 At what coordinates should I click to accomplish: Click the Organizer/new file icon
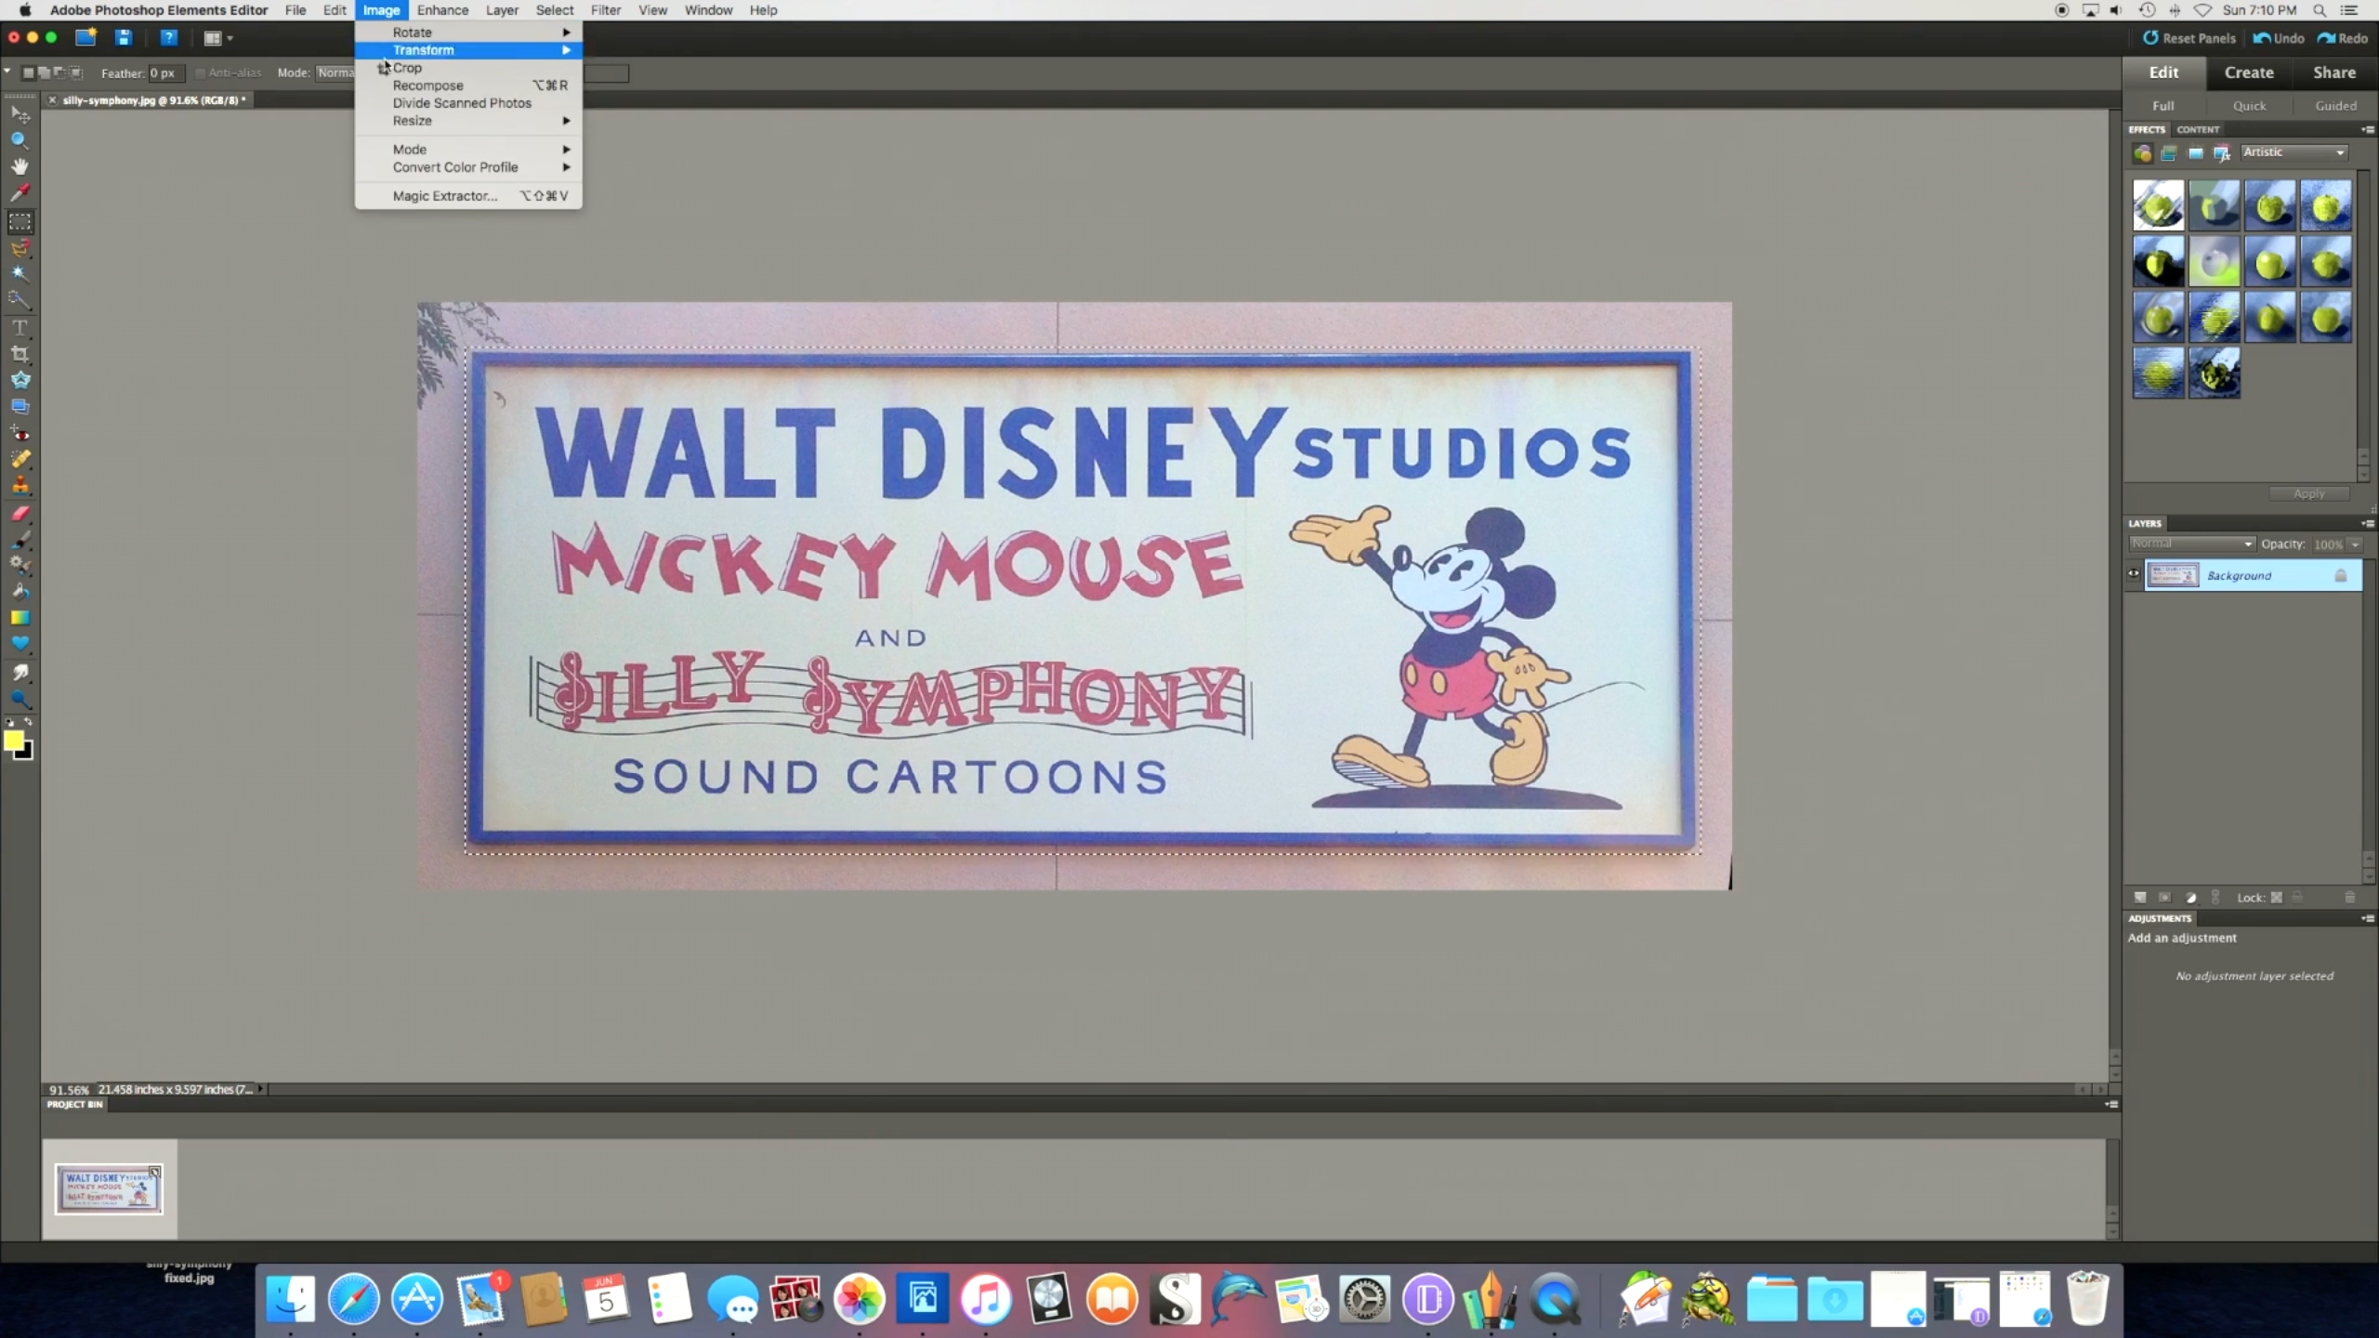pyautogui.click(x=85, y=38)
